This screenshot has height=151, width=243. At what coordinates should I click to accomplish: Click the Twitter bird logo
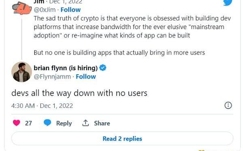click(x=228, y=2)
